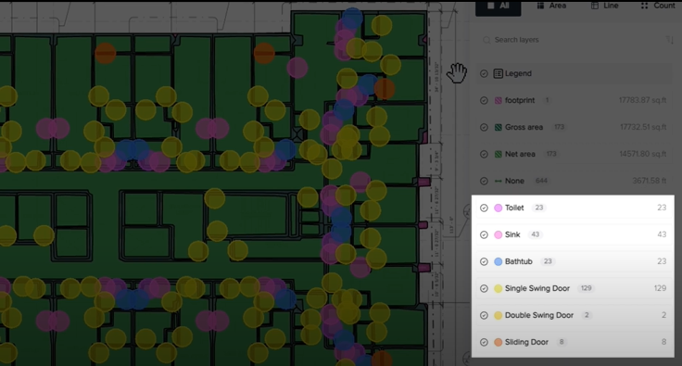Select the Sink layer name
Screen dimensions: 682x366
[512, 234]
